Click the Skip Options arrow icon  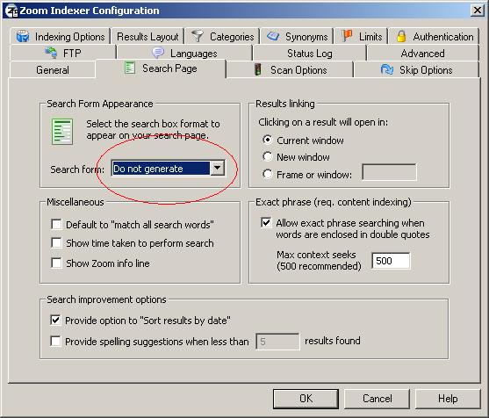387,69
